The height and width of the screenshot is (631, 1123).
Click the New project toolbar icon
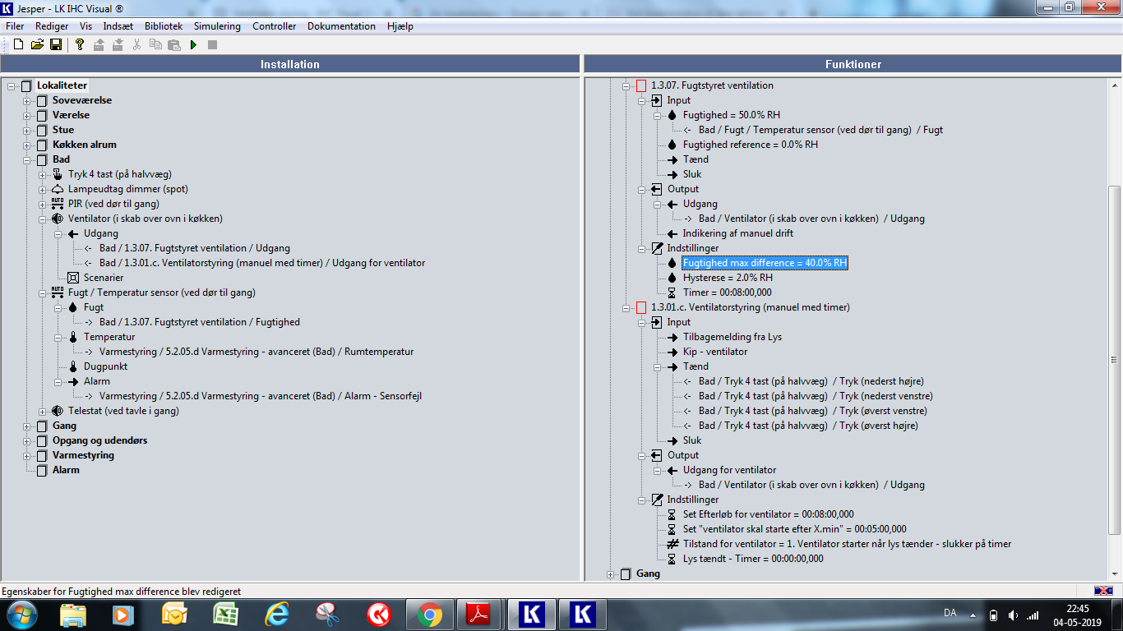(18, 44)
